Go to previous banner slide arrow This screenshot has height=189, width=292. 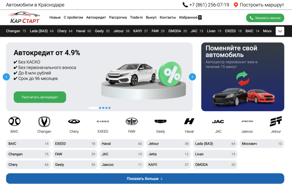[x=6, y=77]
